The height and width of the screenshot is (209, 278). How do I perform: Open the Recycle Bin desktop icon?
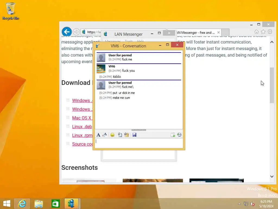tap(11, 11)
